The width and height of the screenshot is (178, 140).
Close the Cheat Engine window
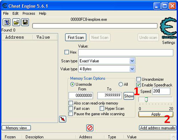click(x=172, y=6)
